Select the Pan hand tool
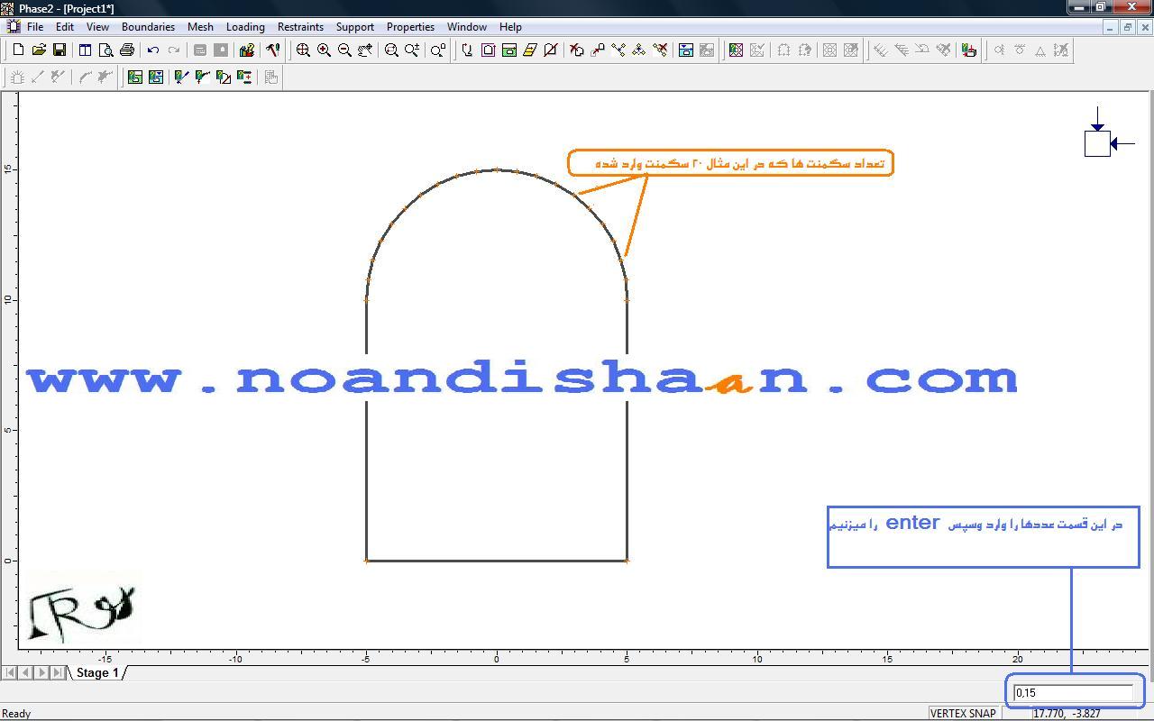 pos(365,50)
